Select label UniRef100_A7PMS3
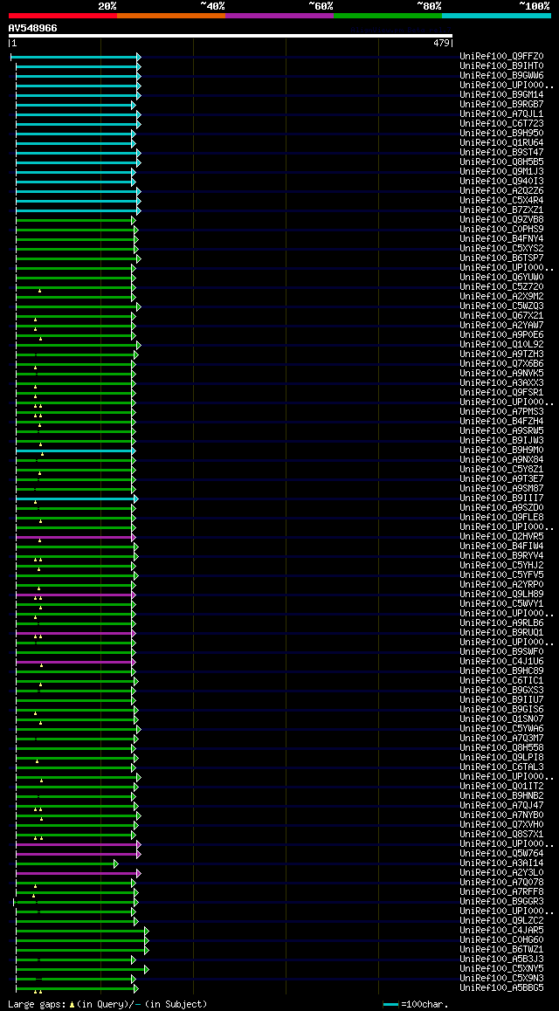 point(501,412)
